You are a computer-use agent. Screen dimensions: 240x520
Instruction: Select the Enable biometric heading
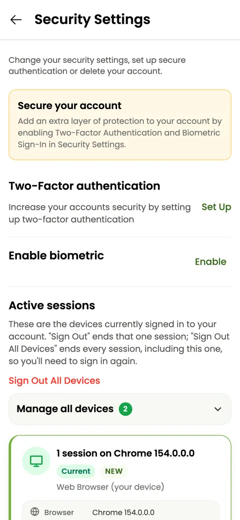click(56, 255)
